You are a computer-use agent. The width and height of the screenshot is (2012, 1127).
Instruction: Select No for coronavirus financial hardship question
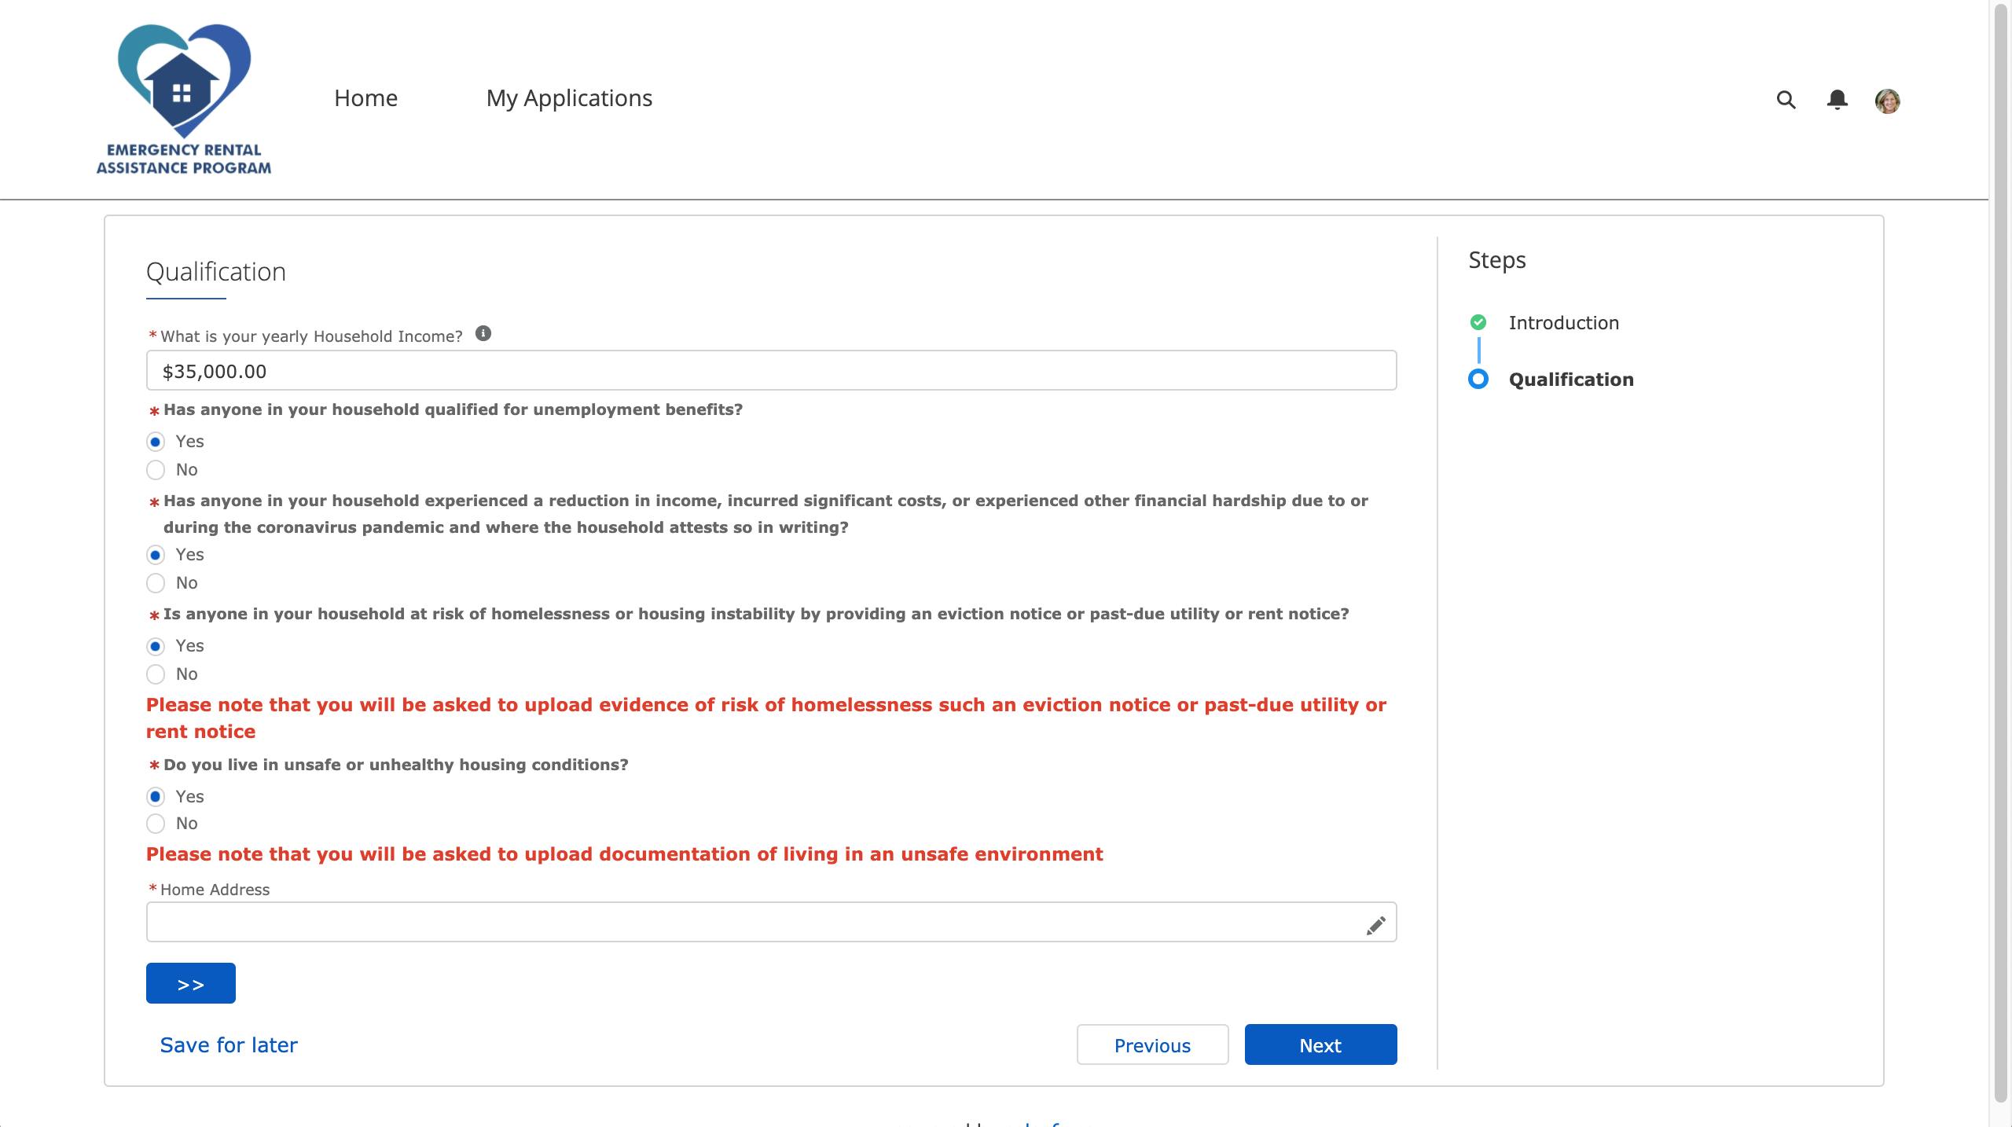tap(156, 583)
